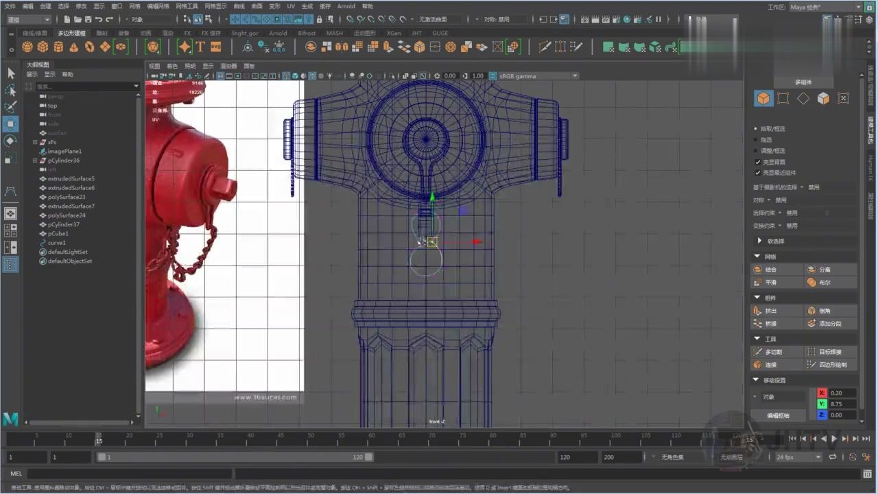Click the SVG import shelf icon
Viewport: 878px width, 494px height.
click(x=215, y=47)
